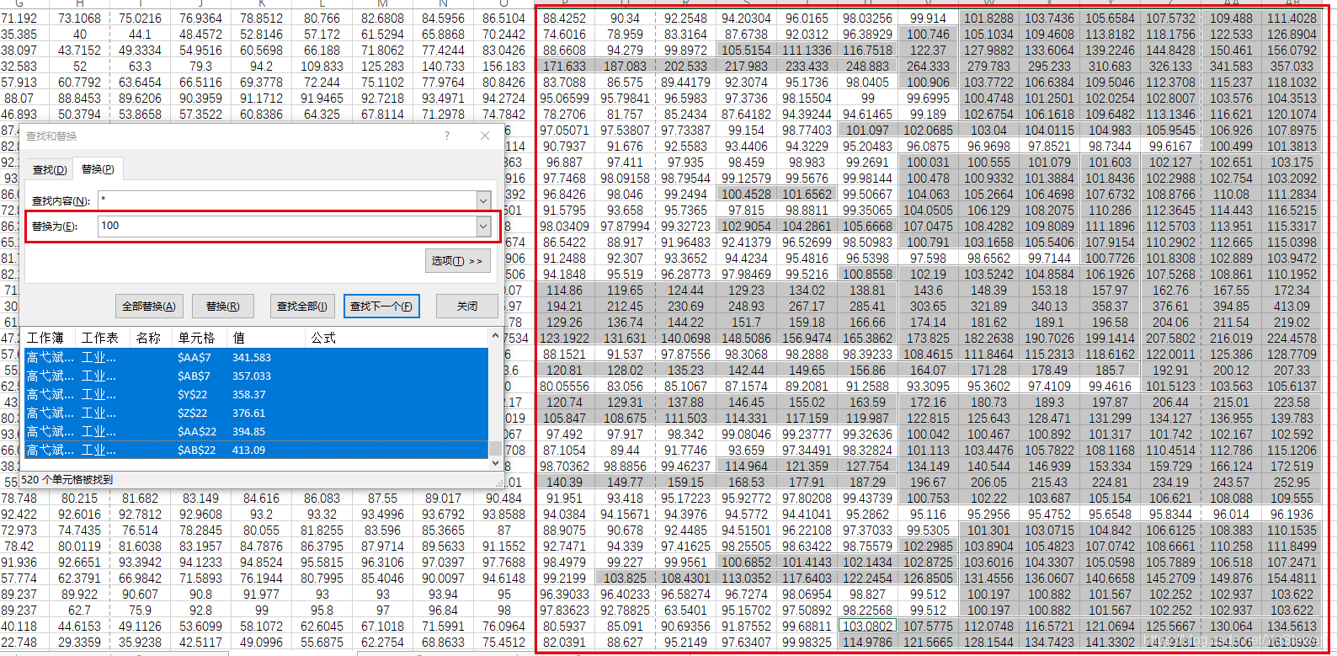1337x656 pixels.
Task: Click the 关闭 button
Action: pos(467,307)
